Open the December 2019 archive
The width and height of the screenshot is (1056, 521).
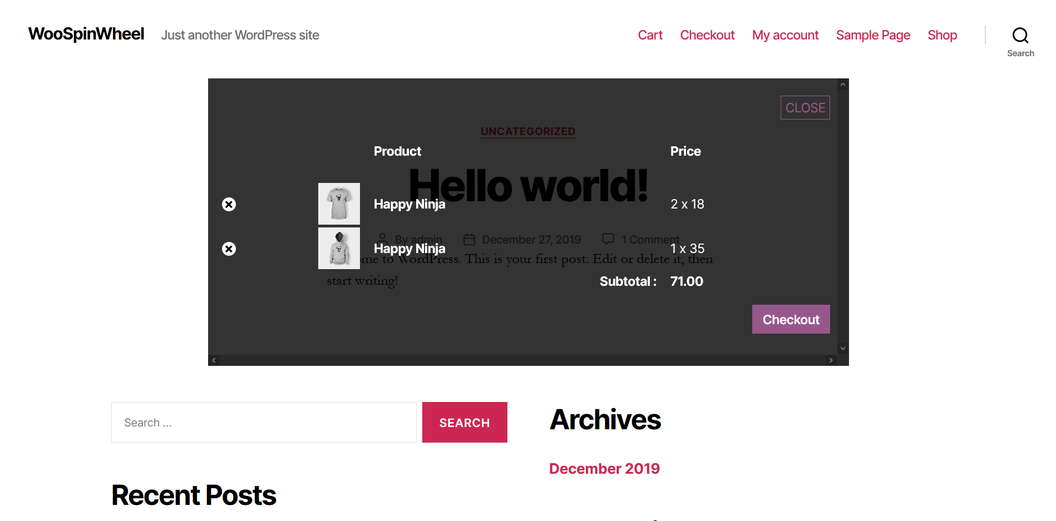[604, 468]
